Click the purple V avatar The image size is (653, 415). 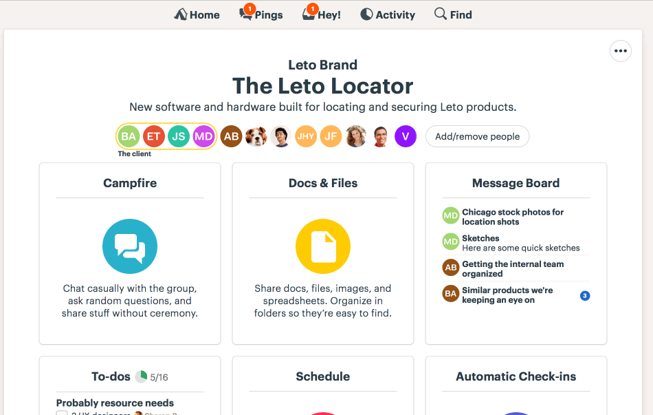pos(406,136)
